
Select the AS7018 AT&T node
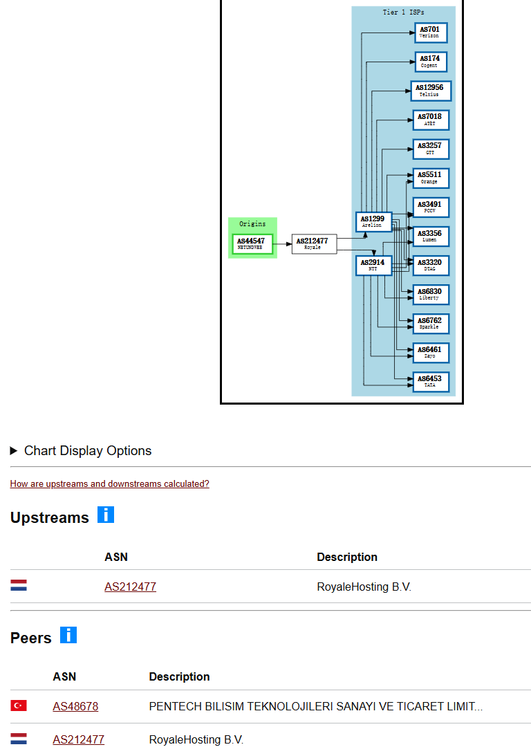coord(431,120)
